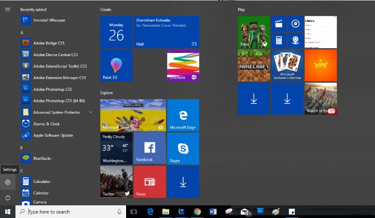Open the Partly Cloudy weather tile

[116, 148]
